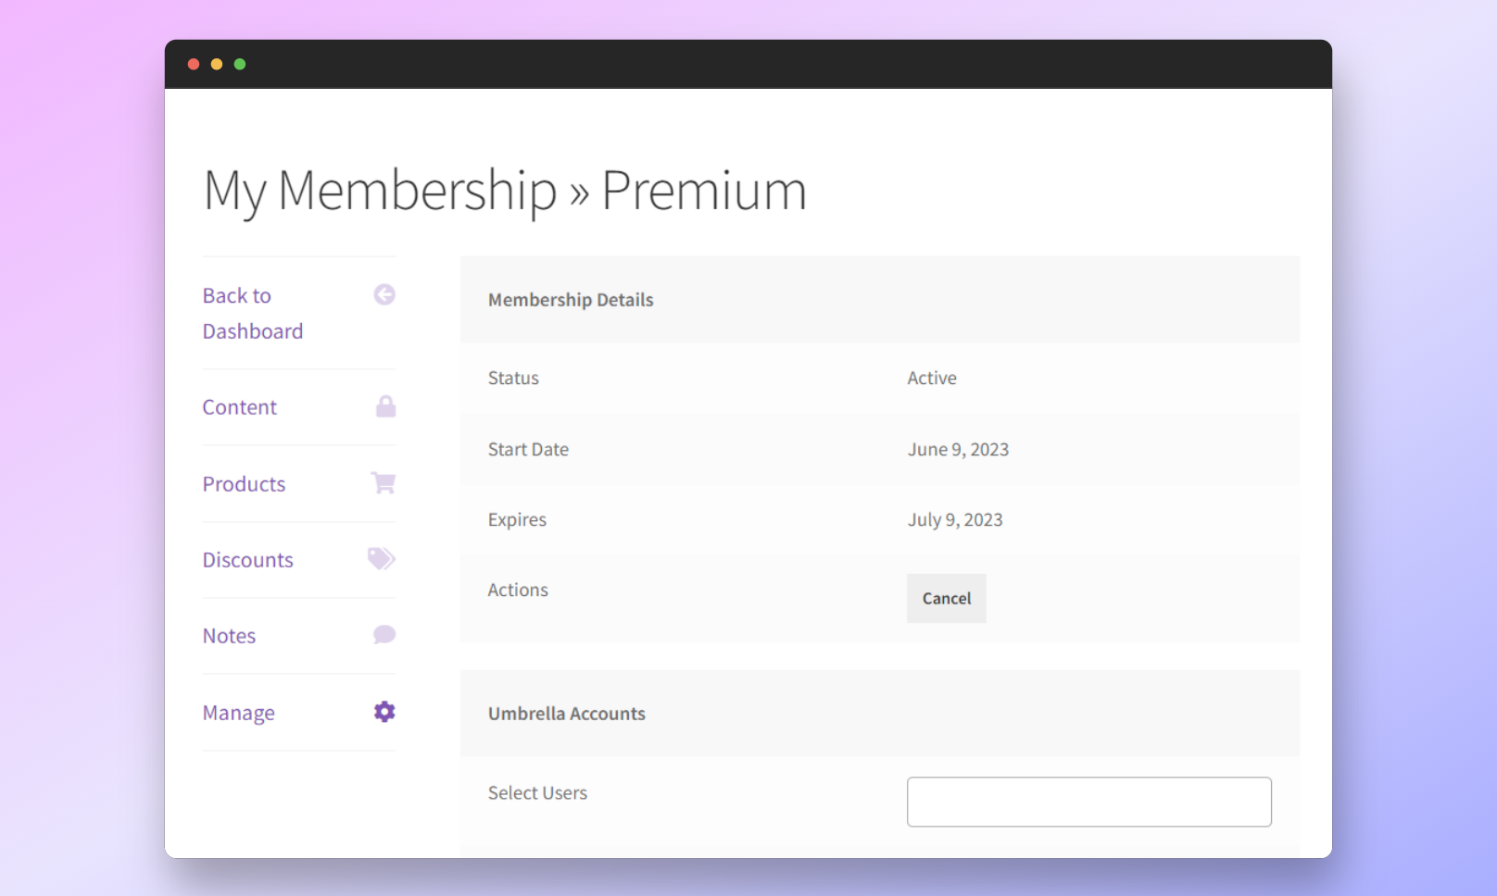Viewport: 1497px width, 896px height.
Task: Focus the Select Users input field
Action: click(x=1089, y=802)
